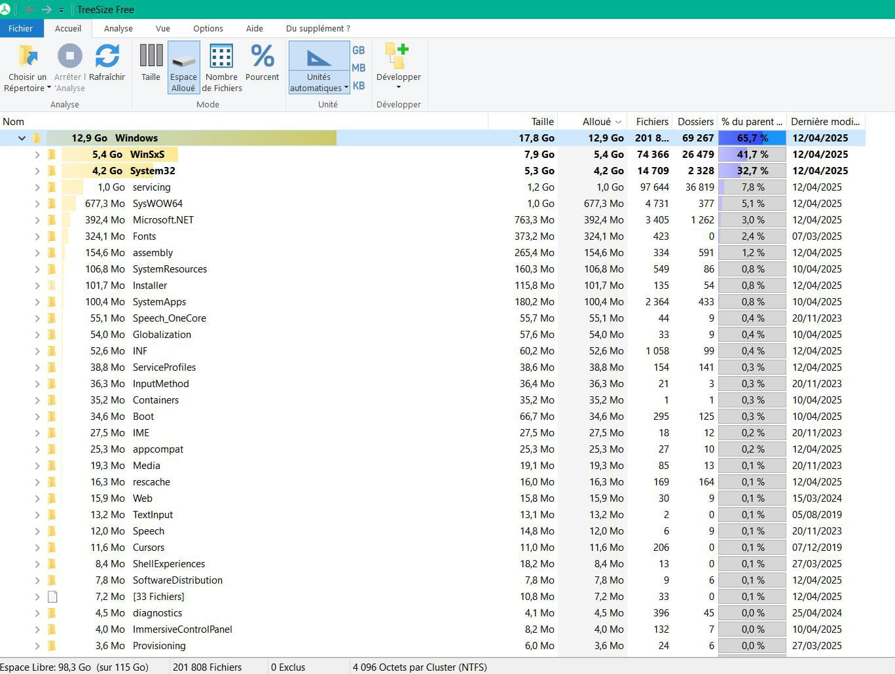
Task: Click the Arrêter l'Analyse stop icon
Action: (69, 56)
